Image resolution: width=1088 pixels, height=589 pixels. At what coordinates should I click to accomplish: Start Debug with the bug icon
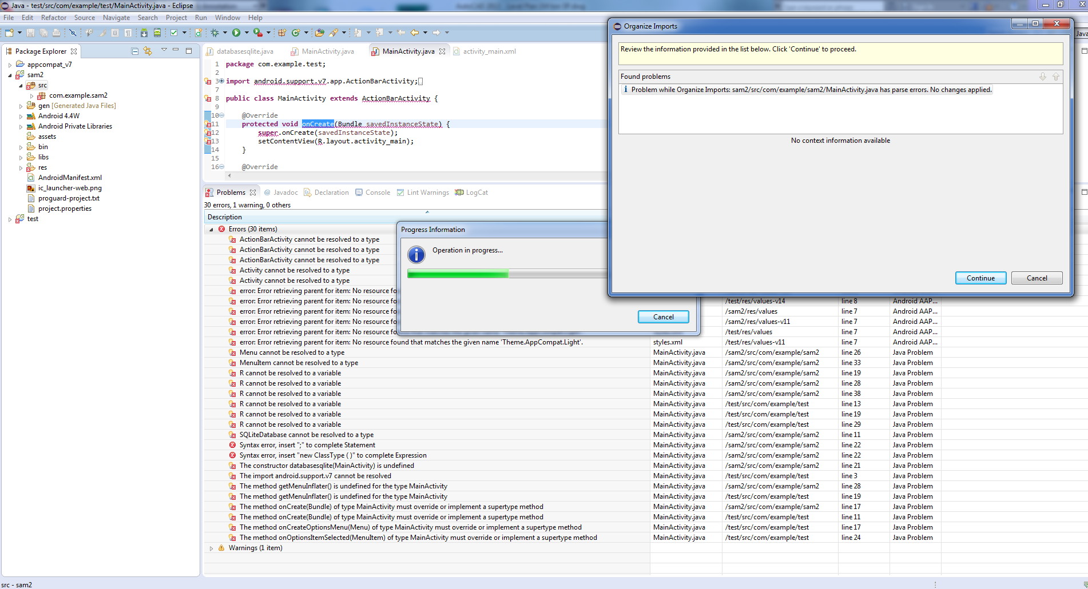point(215,33)
